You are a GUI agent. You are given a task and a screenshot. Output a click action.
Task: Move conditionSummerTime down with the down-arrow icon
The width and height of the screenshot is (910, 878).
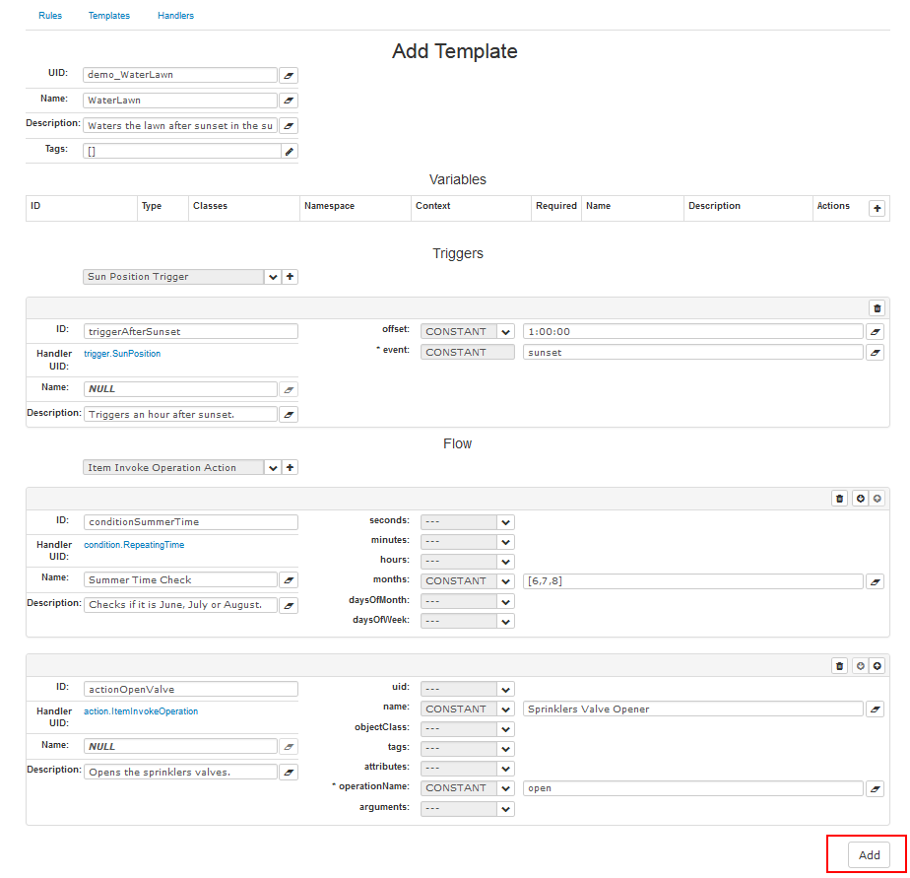pos(860,499)
